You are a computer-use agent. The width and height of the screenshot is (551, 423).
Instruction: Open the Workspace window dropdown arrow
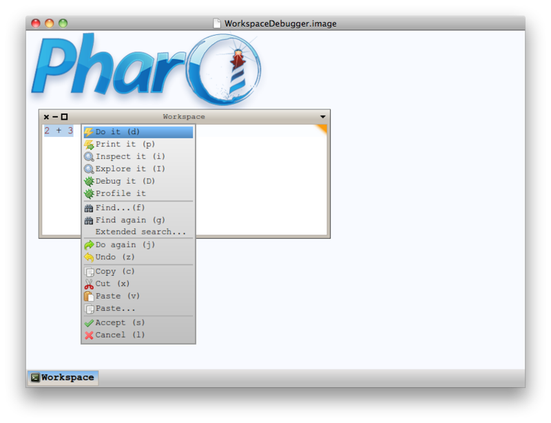coord(322,117)
